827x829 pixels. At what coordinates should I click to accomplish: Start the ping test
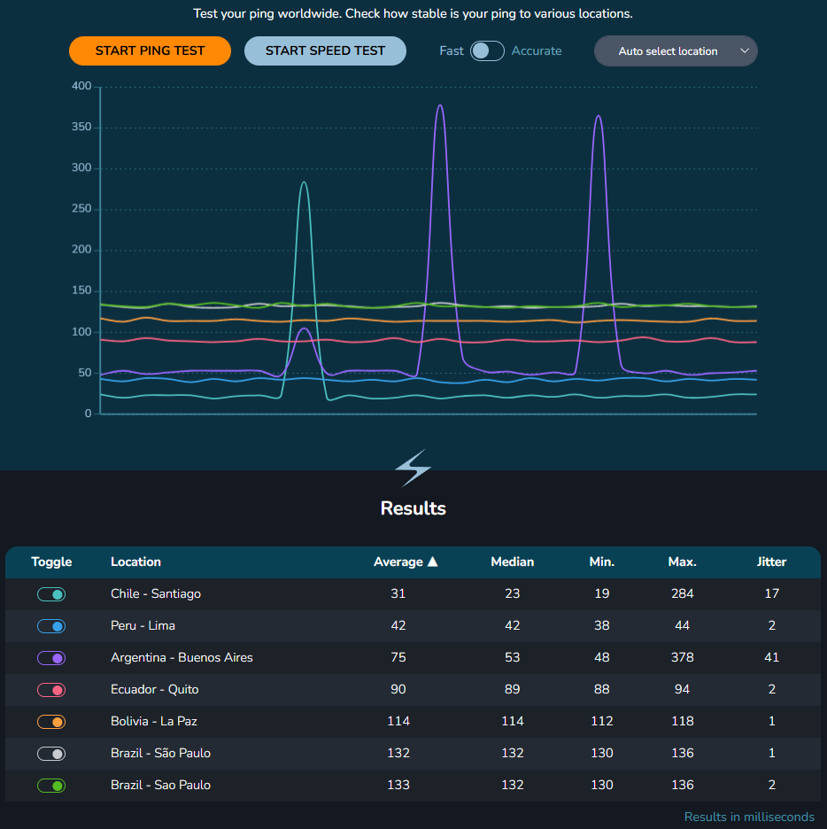[150, 50]
